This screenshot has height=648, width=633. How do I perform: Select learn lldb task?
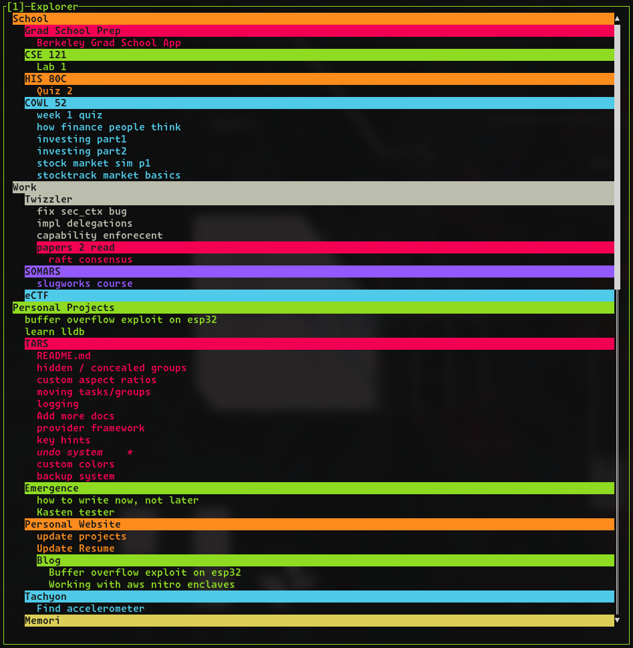click(55, 332)
